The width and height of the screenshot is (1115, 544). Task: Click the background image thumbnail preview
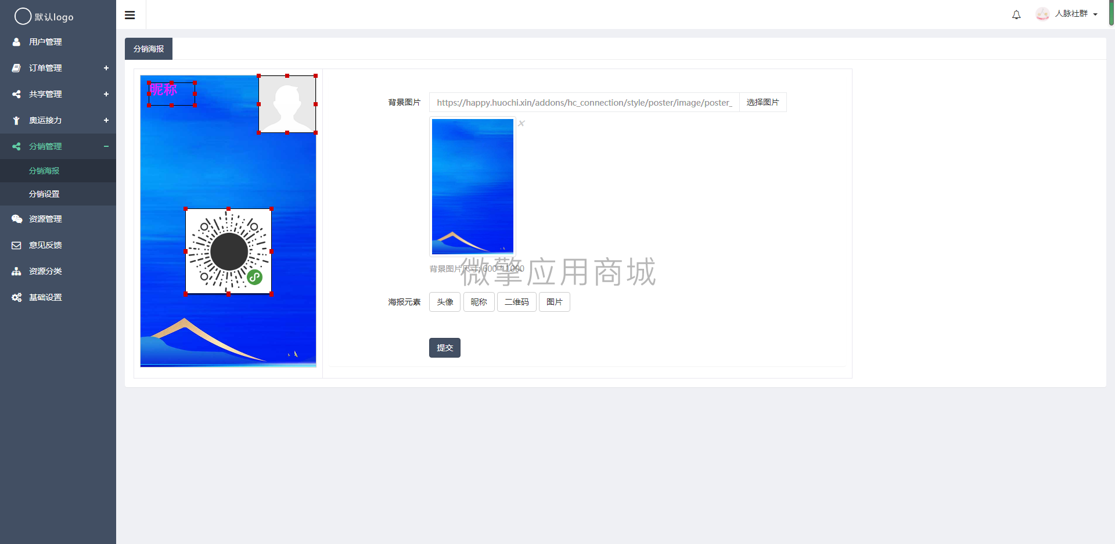(x=473, y=186)
